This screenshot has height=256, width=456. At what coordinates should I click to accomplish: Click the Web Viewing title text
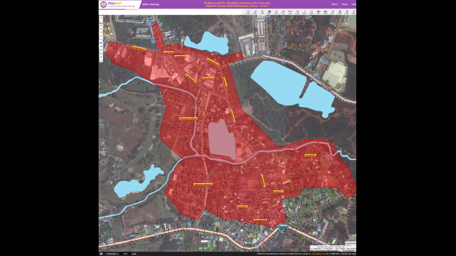coord(150,5)
